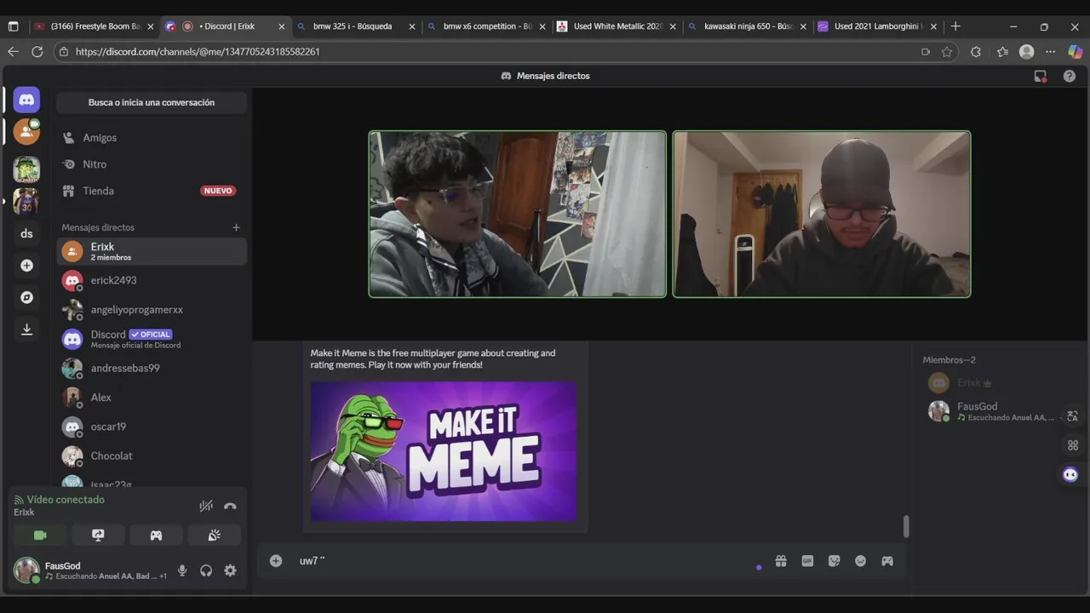Screen dimensions: 1090x613
Task: Click download apps icon
Action: tap(26, 329)
